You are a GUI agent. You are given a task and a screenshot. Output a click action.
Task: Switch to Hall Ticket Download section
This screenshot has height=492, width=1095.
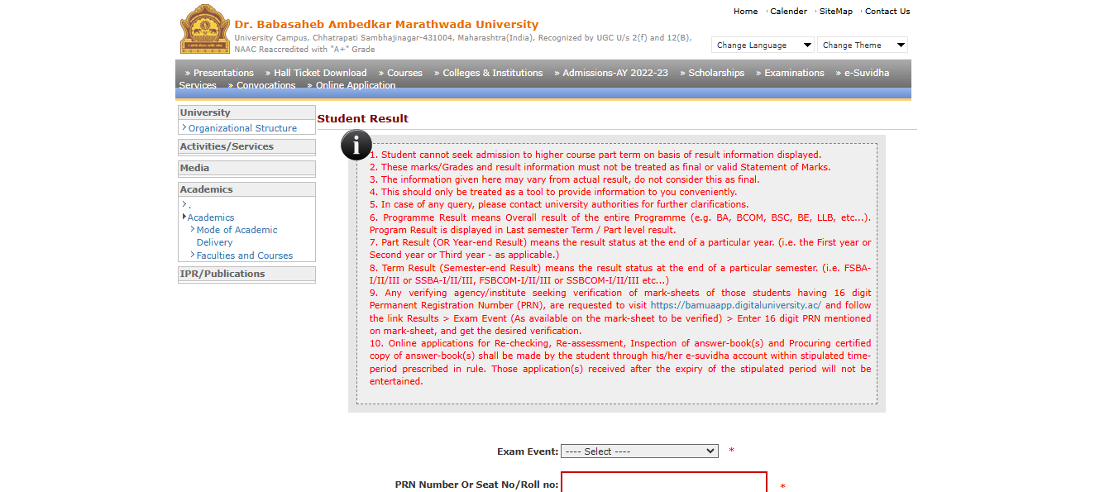click(321, 73)
